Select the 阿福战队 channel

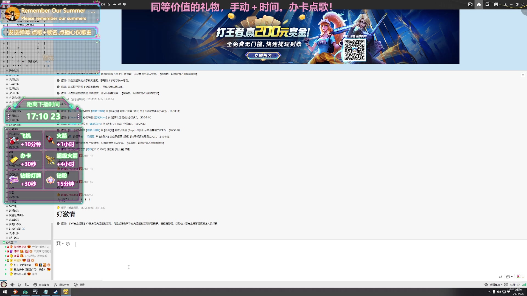14,211
